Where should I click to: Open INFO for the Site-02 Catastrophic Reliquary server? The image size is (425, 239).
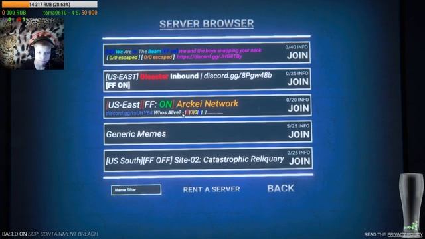pos(305,153)
